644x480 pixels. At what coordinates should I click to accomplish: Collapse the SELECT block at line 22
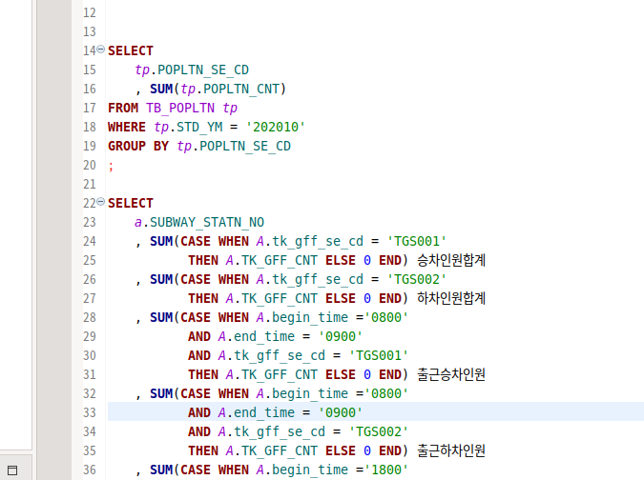[101, 203]
